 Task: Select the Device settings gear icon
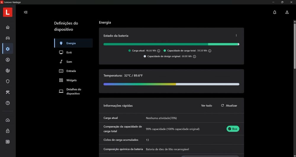(x=8, y=49)
